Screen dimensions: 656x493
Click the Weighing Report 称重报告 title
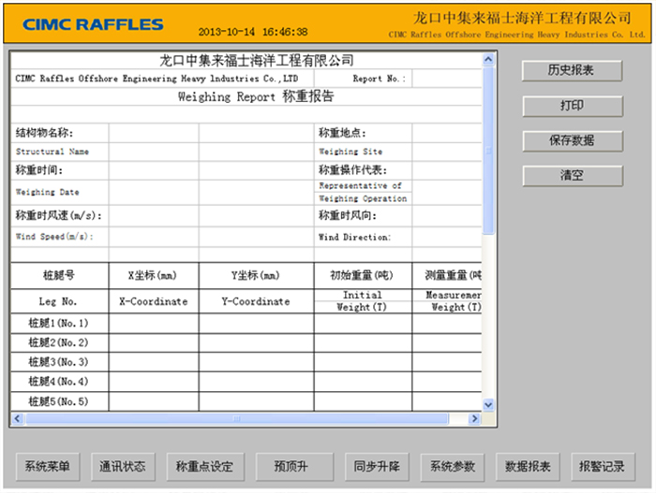pos(256,96)
